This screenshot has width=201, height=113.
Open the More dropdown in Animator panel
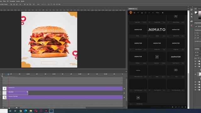point(158,13)
